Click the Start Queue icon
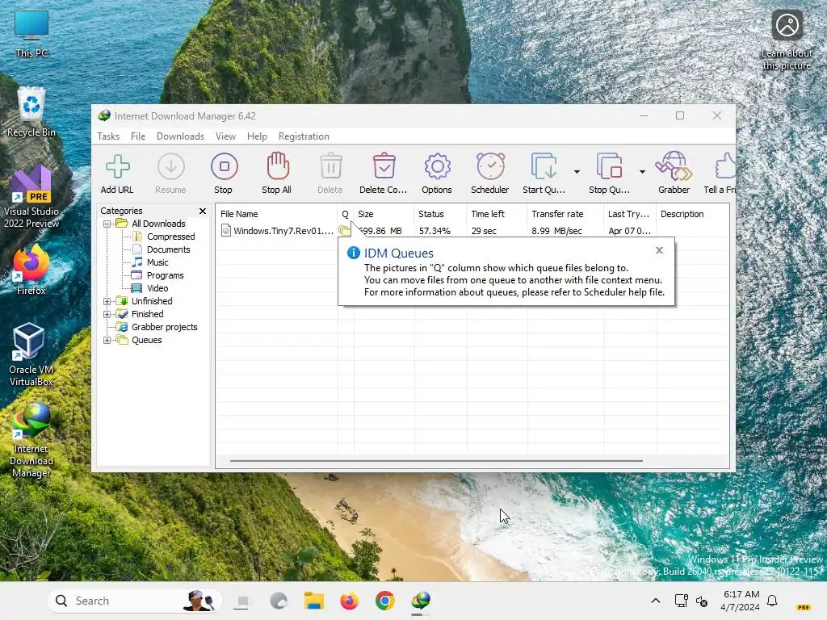Screen dimensions: 827x620 pyautogui.click(x=544, y=166)
